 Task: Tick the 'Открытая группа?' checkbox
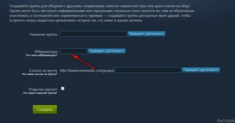tap(63, 88)
